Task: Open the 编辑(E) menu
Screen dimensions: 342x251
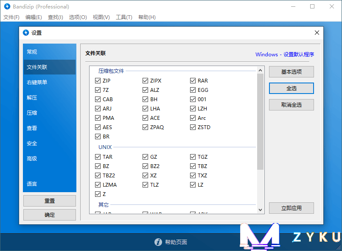Action: (34, 17)
